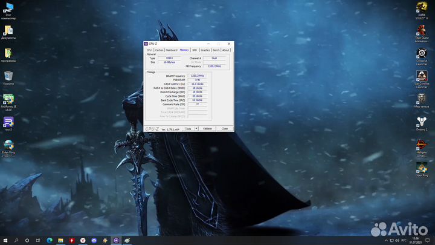Switch to the SPD tab
This screenshot has width=435, height=245.
point(195,50)
